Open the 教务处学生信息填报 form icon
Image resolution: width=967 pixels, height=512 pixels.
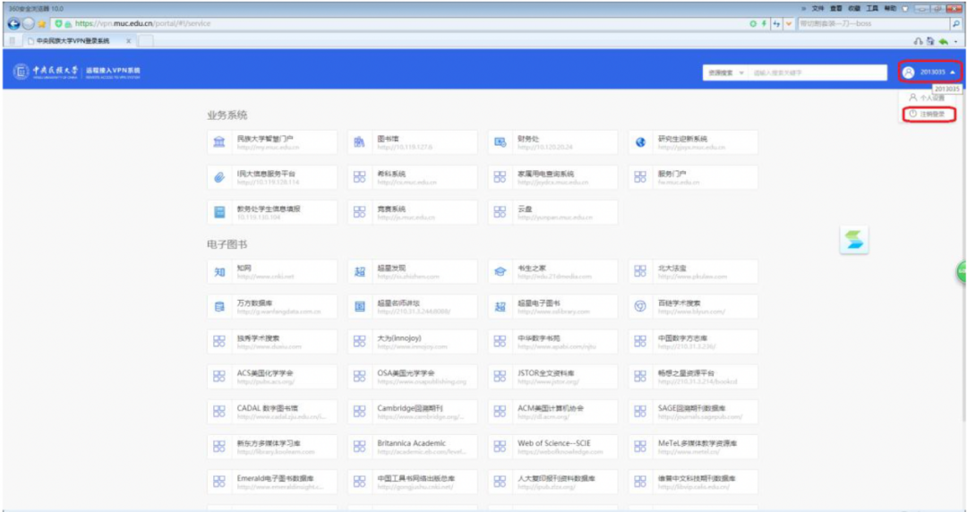point(219,212)
